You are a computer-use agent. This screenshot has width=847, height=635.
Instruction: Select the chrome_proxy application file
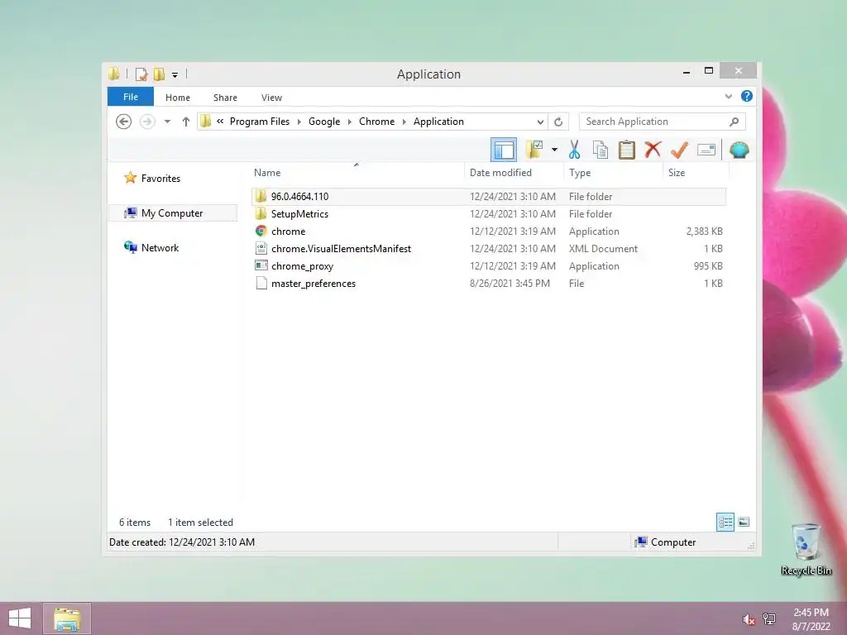488,266
